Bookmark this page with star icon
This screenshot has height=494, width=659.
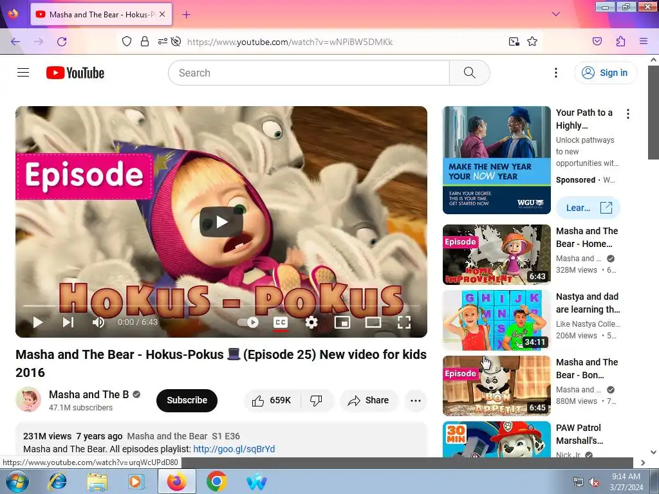[x=532, y=41]
